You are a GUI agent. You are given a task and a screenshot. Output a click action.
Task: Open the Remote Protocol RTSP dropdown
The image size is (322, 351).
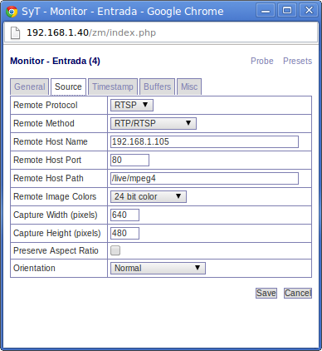(x=132, y=105)
